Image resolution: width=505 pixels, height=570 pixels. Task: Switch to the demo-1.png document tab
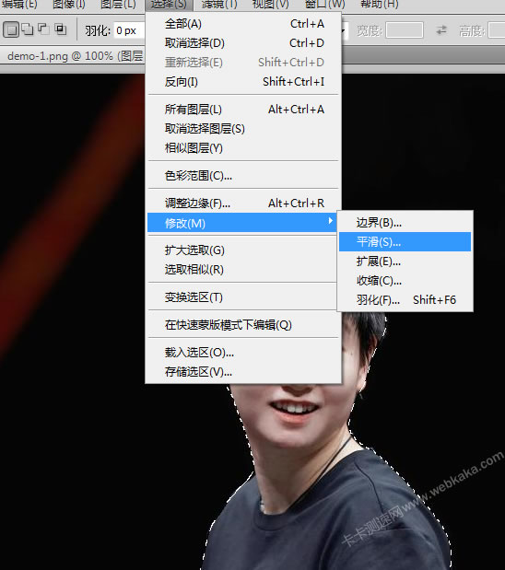(75, 56)
